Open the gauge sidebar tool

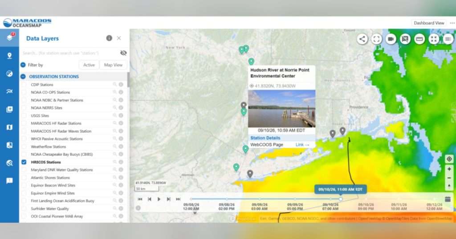pyautogui.click(x=9, y=74)
